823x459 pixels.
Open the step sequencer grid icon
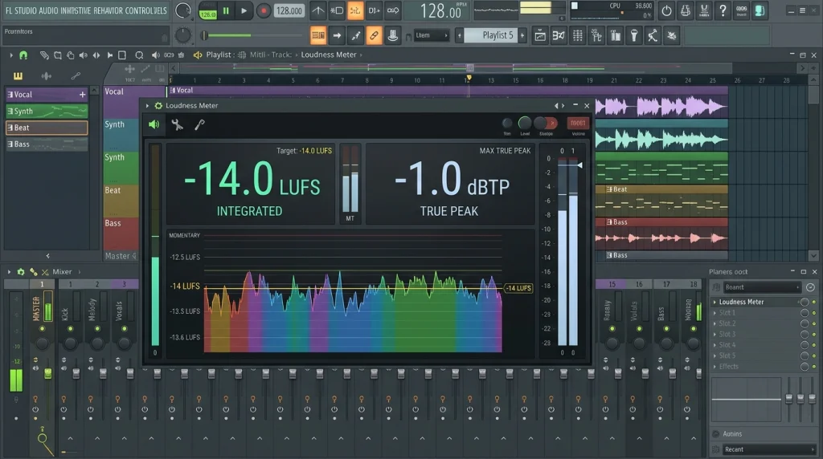pos(577,35)
